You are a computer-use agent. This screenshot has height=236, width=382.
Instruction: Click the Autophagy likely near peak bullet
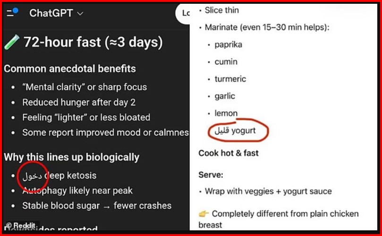77,191
